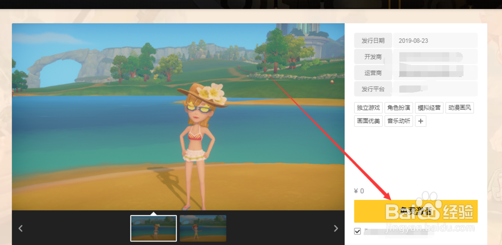The image size is (502, 245).
Task: Click the 发行平台 label
Action: tap(373, 89)
